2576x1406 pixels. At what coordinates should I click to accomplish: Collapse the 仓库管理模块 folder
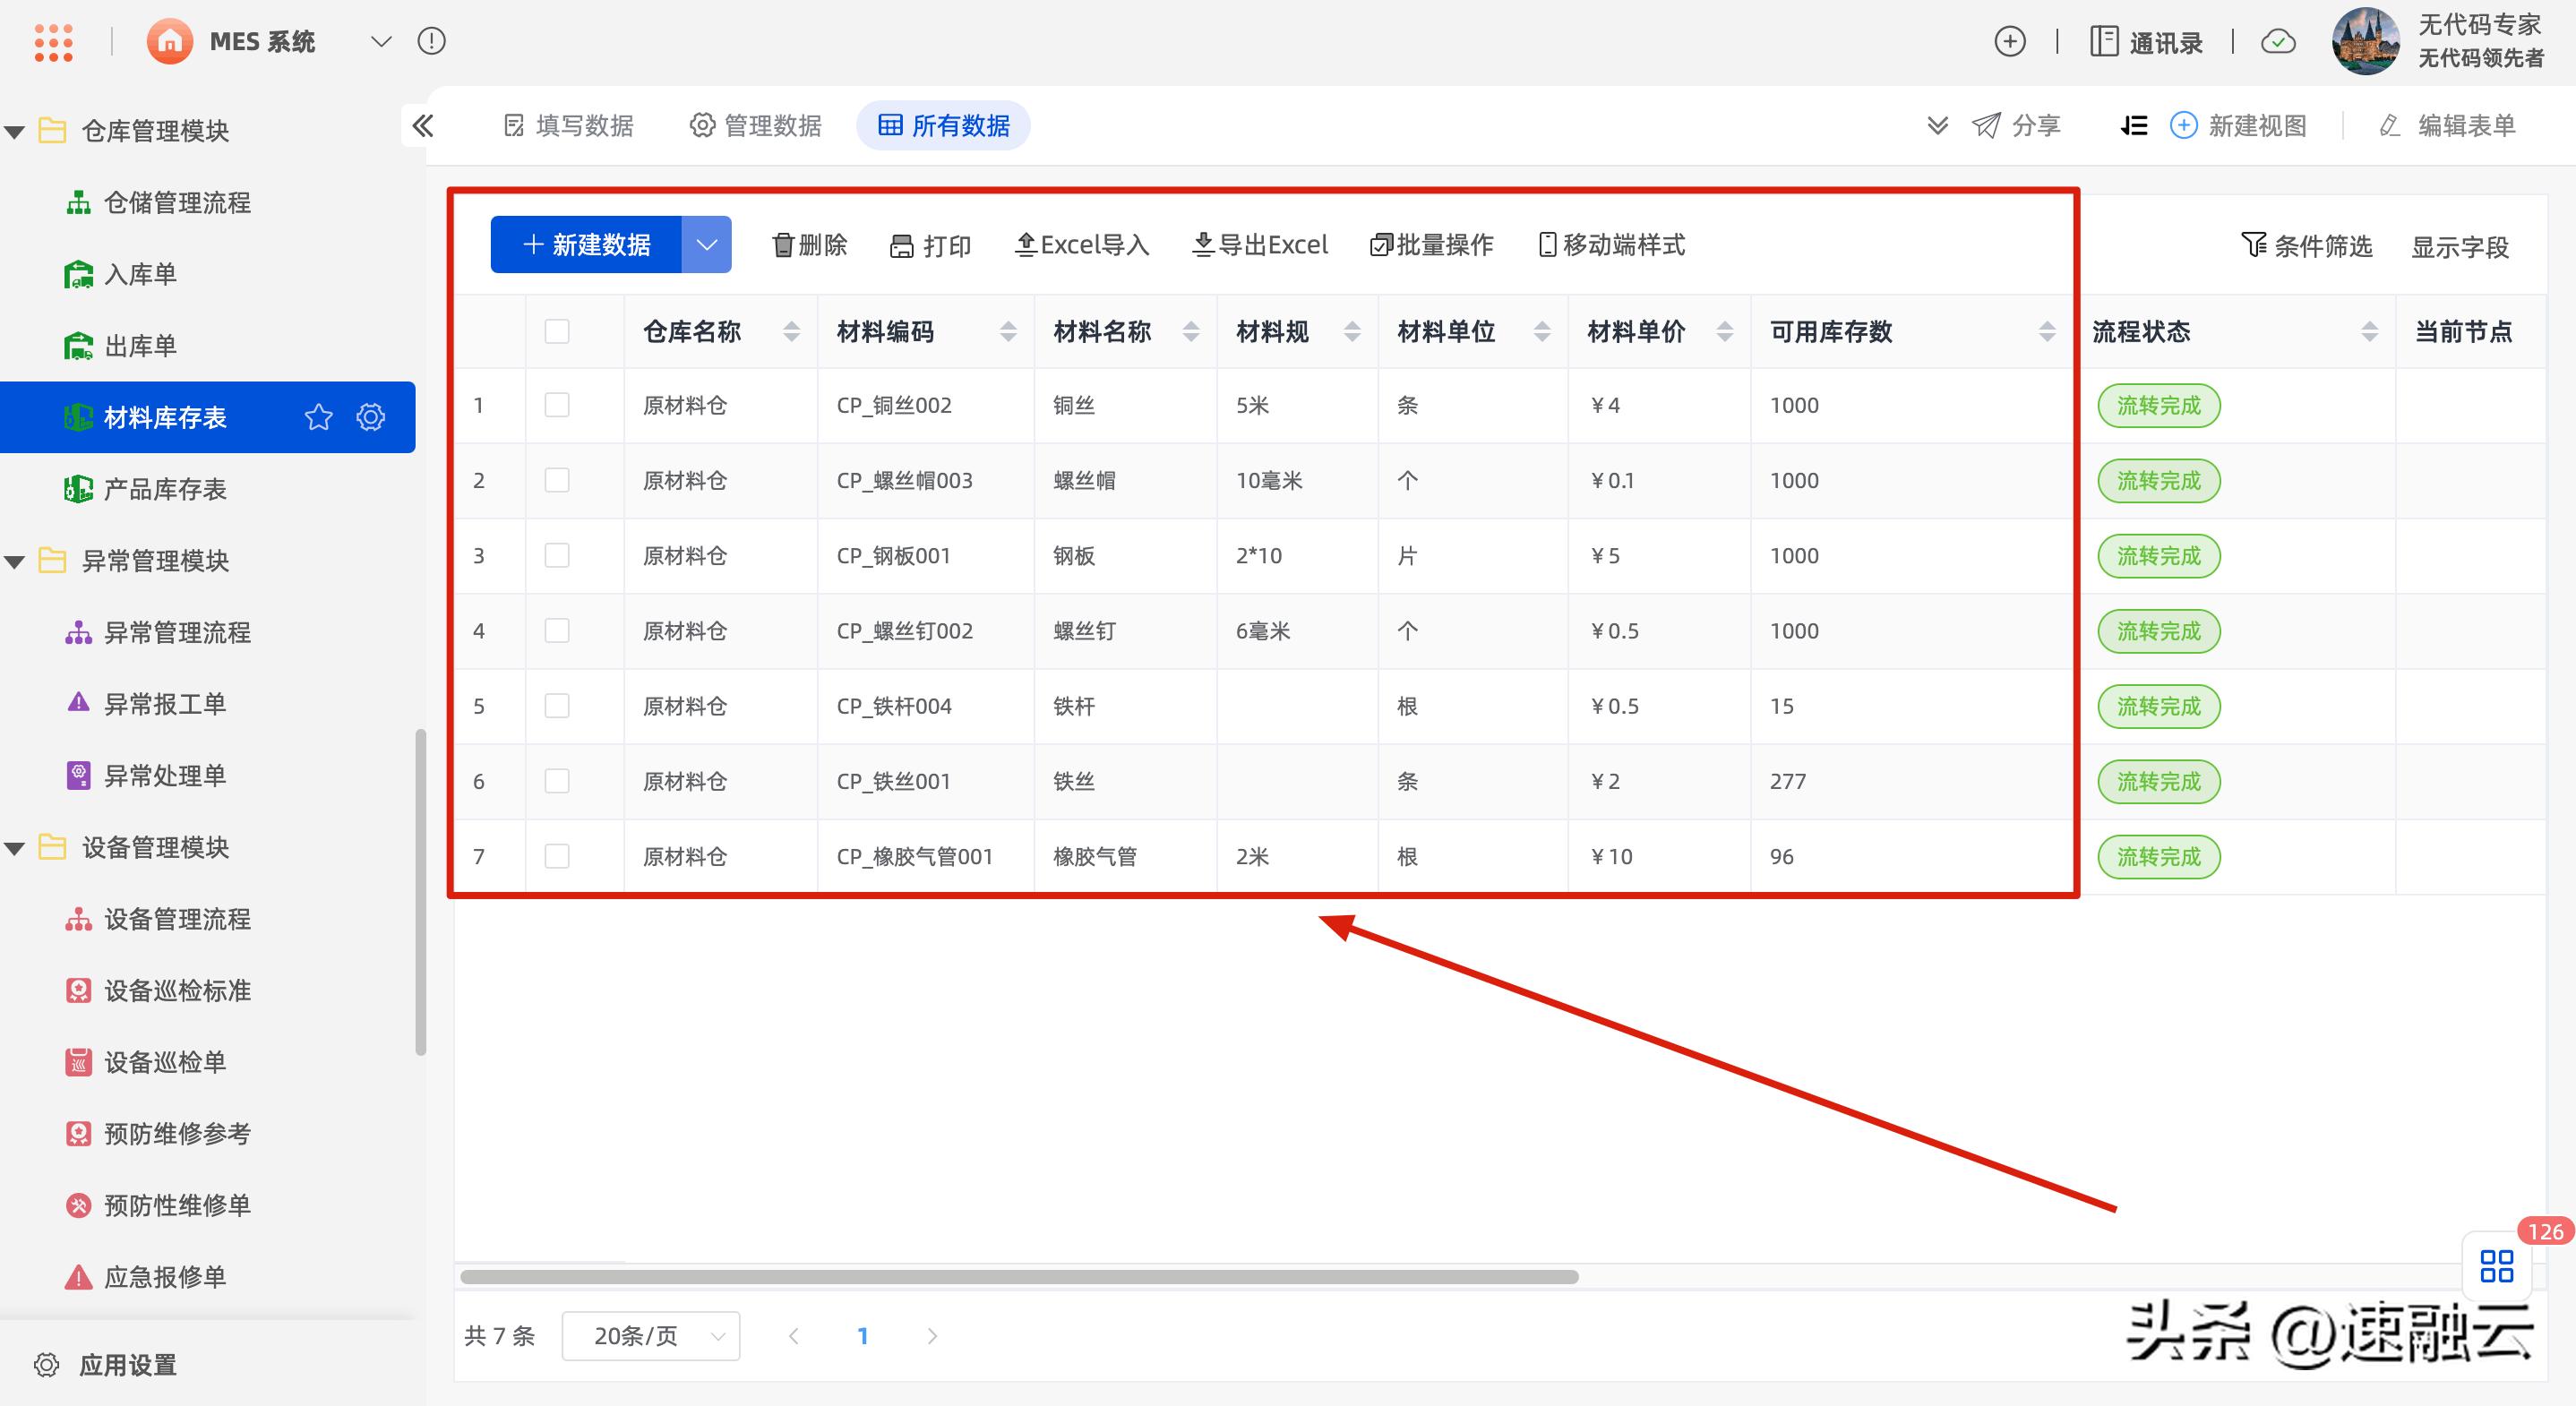click(x=14, y=131)
